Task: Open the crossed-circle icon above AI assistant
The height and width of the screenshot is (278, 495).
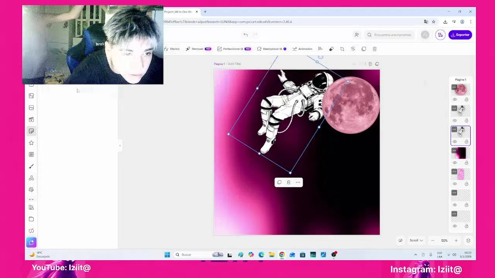Action: pyautogui.click(x=31, y=231)
